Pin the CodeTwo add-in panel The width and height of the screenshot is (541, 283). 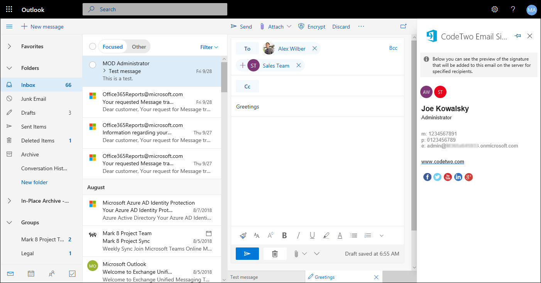[x=518, y=36]
